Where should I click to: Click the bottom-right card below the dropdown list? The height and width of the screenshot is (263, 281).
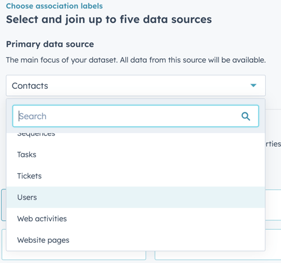click(x=217, y=255)
